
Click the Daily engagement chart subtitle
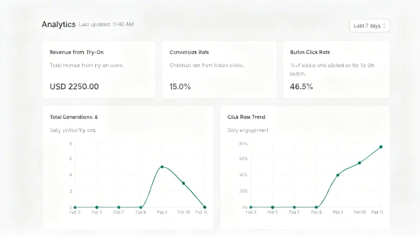(248, 130)
